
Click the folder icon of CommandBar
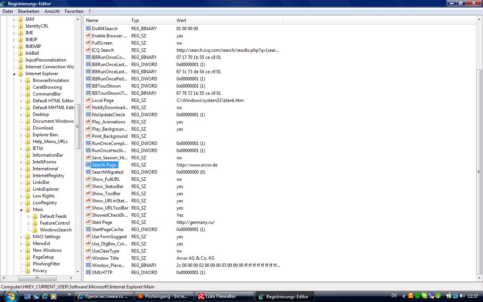coord(28,94)
